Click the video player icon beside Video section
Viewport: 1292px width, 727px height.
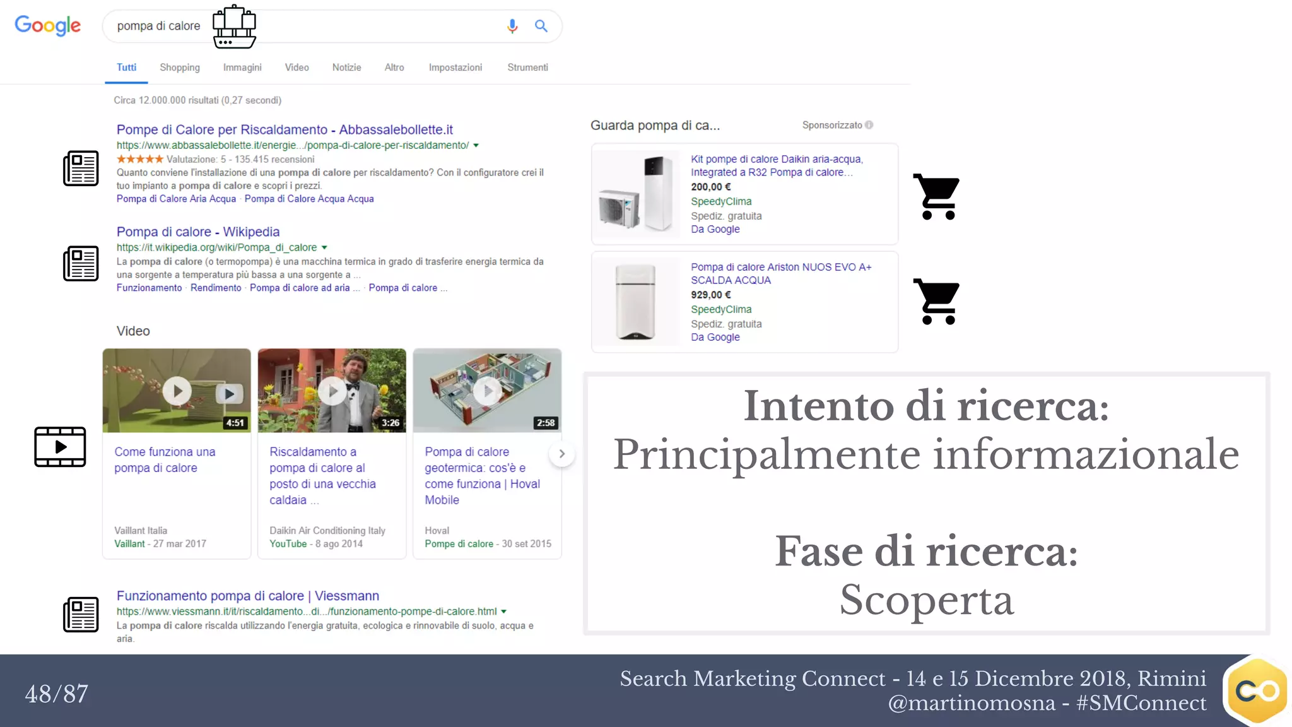(x=60, y=447)
